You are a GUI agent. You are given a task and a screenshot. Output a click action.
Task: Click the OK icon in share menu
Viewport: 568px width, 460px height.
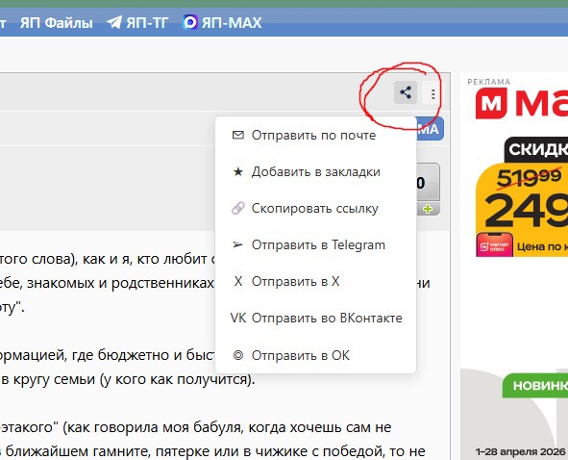tap(238, 355)
